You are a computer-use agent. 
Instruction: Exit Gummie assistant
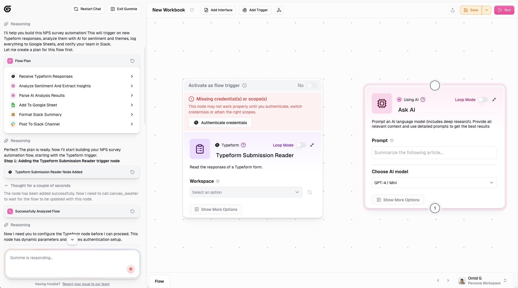pyautogui.click(x=124, y=9)
